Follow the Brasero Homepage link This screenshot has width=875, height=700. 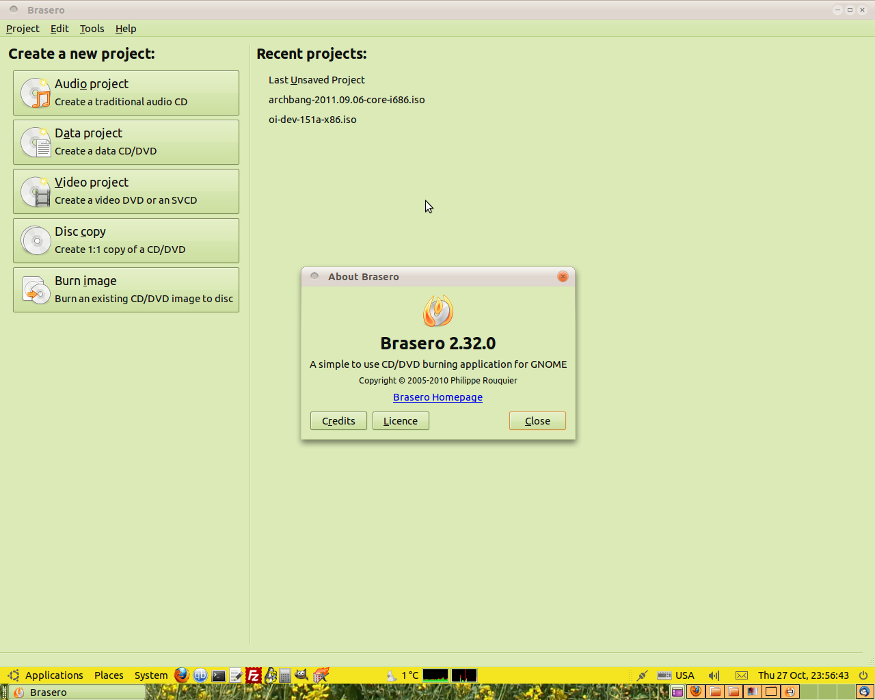point(437,397)
